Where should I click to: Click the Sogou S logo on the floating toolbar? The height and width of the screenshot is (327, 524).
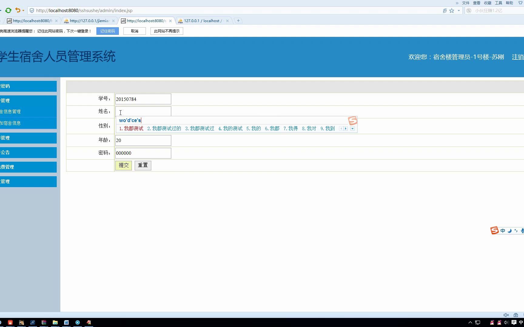tap(495, 230)
